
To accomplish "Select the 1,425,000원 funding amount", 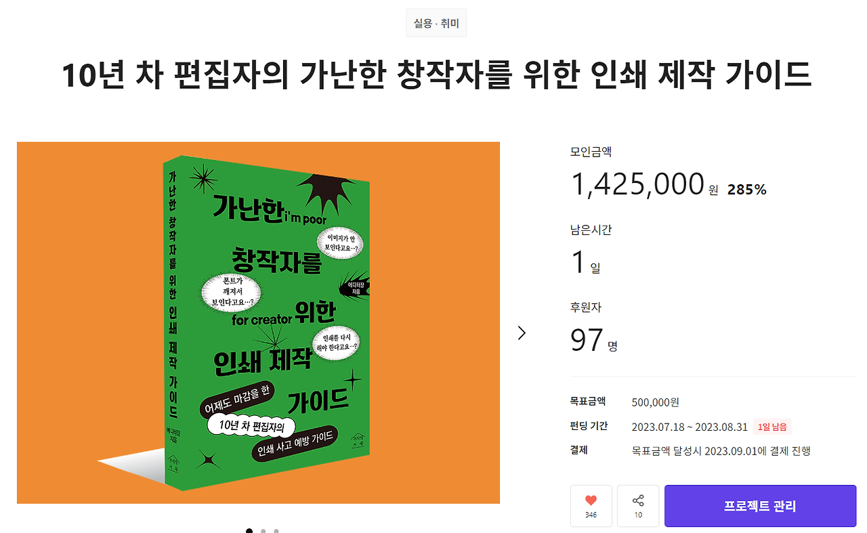I will (637, 183).
